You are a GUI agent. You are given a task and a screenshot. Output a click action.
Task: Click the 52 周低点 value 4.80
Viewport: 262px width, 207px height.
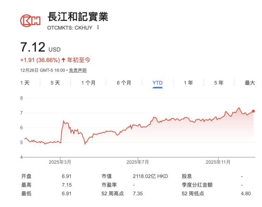coord(246,193)
